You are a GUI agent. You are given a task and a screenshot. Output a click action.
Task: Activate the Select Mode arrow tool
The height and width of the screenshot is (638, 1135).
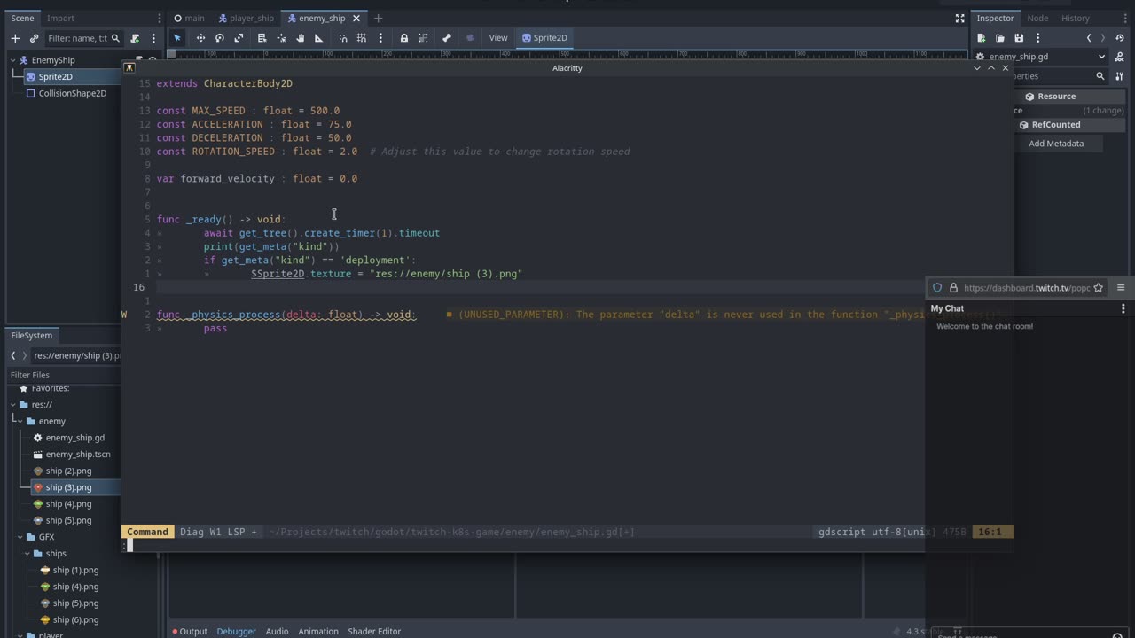pos(177,38)
